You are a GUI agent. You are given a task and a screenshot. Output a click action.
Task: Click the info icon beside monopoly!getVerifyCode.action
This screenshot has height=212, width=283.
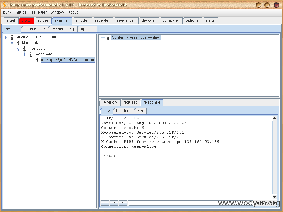(x=37, y=60)
